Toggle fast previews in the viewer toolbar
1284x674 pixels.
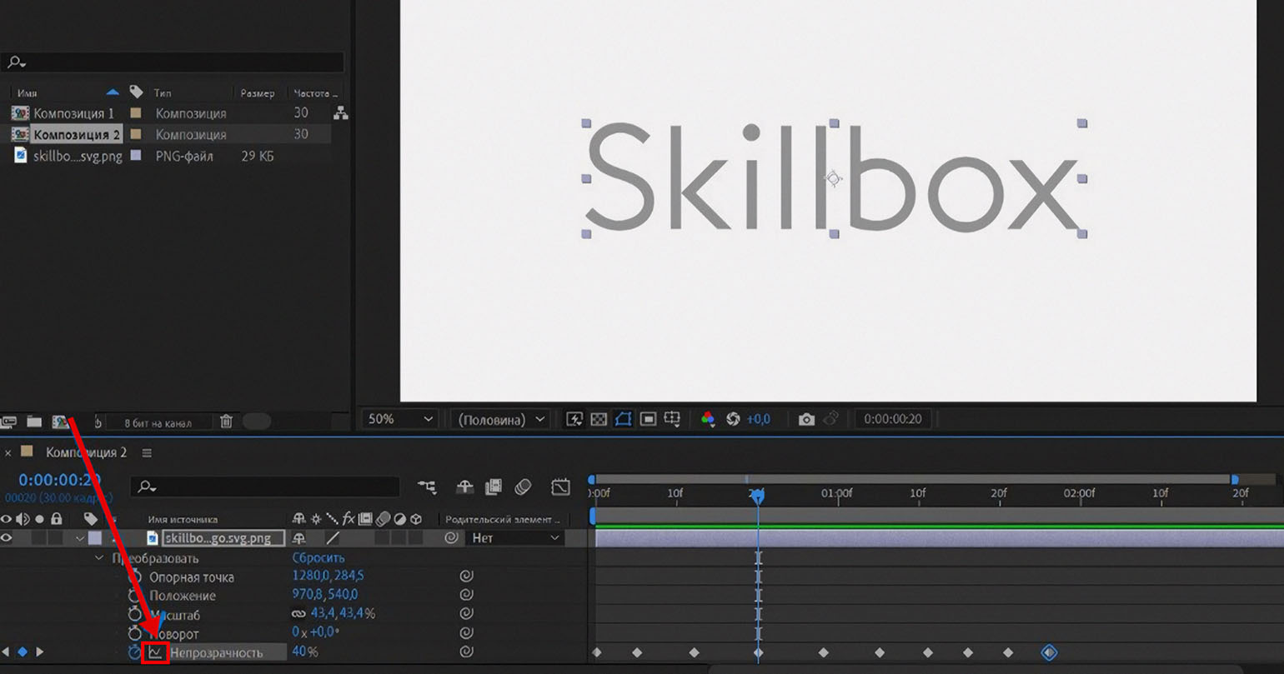pyautogui.click(x=574, y=419)
